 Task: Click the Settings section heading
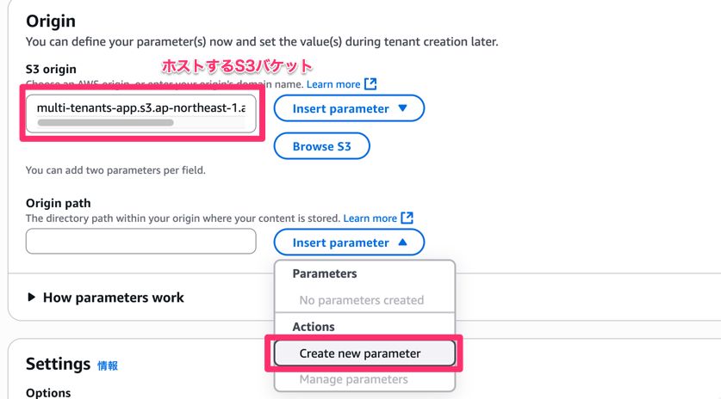tap(58, 364)
